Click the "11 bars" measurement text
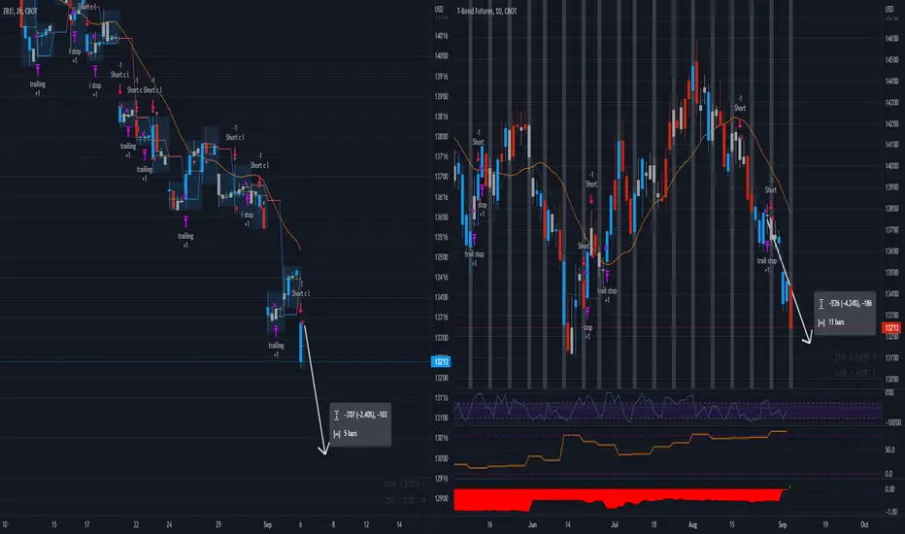 (836, 322)
